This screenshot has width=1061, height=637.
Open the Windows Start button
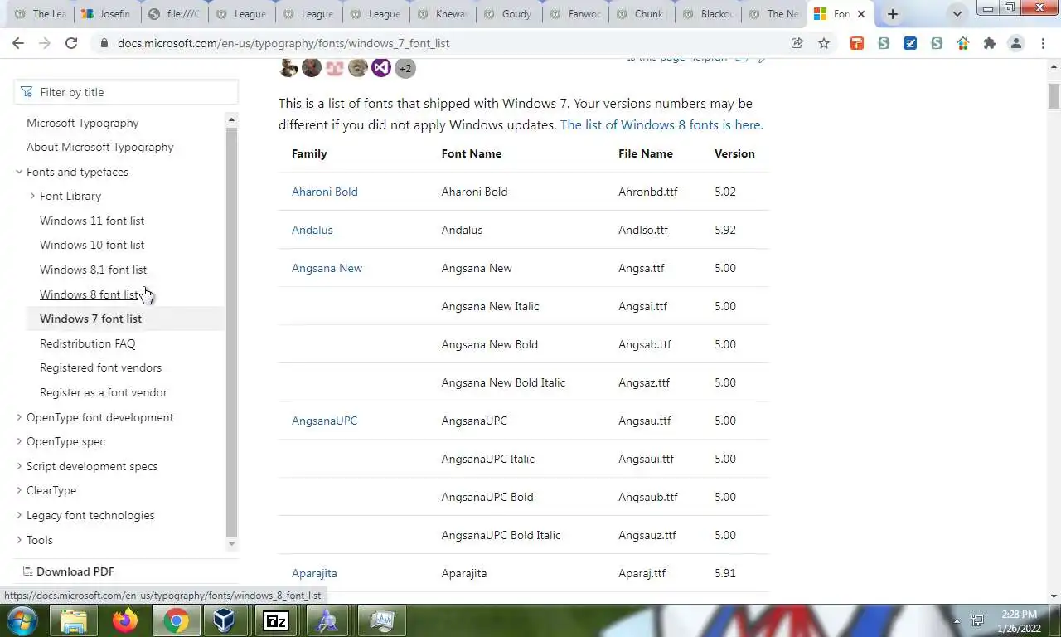click(21, 620)
